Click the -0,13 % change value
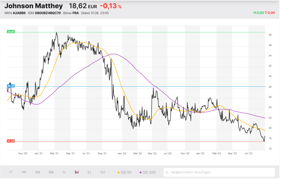Screen dimensions: 281x179 click(x=111, y=6)
